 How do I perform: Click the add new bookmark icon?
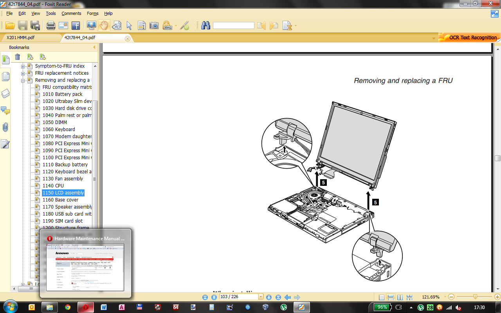(30, 57)
